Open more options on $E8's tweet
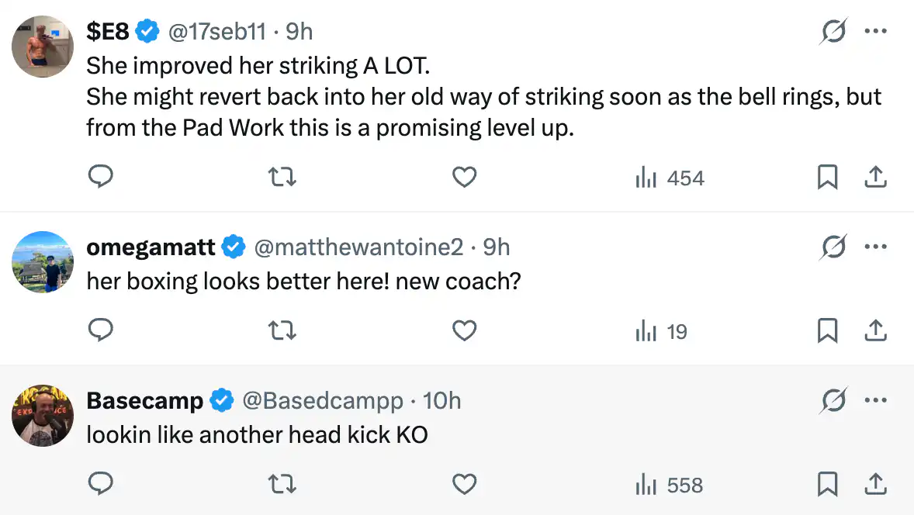 pyautogui.click(x=875, y=32)
